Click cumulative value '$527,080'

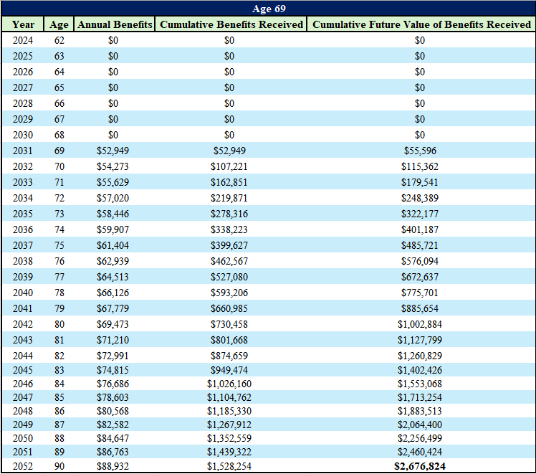[229, 277]
